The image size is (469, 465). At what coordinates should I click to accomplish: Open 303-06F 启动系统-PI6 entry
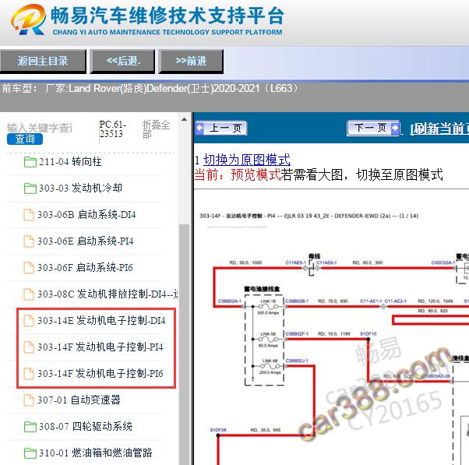85,268
